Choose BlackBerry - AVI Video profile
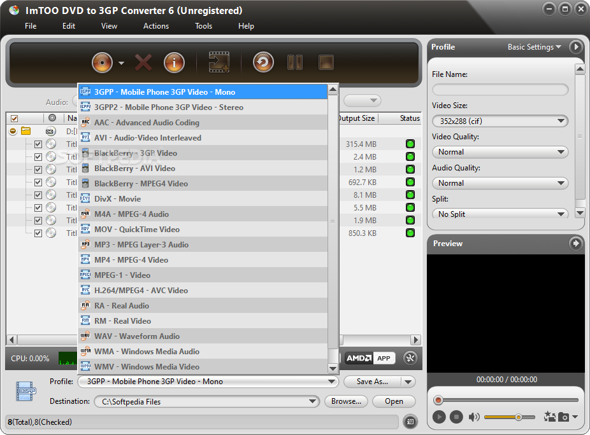Viewport: 590px width, 435px height. coord(203,169)
